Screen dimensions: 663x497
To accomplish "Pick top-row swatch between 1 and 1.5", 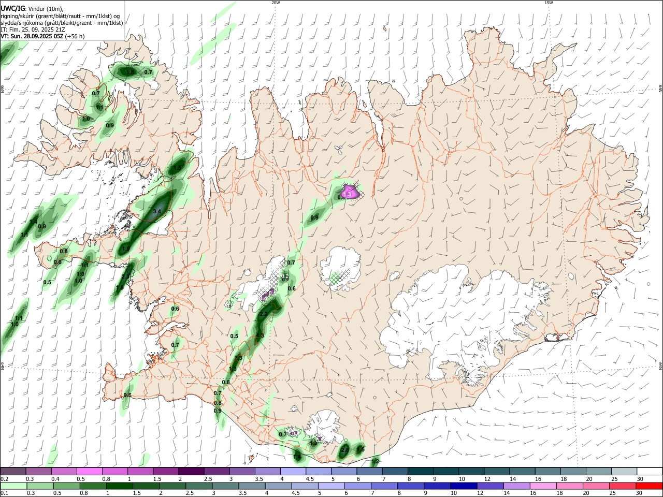I will (140, 471).
